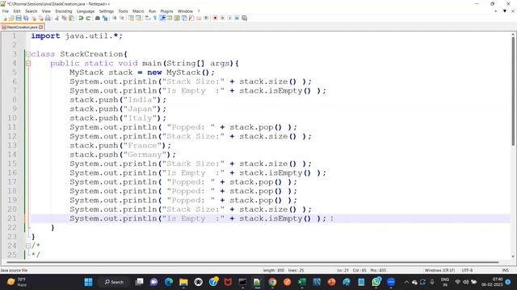This screenshot has width=517, height=290.
Task: Click the Paste clipboard toolbar icon
Action: click(x=71, y=18)
